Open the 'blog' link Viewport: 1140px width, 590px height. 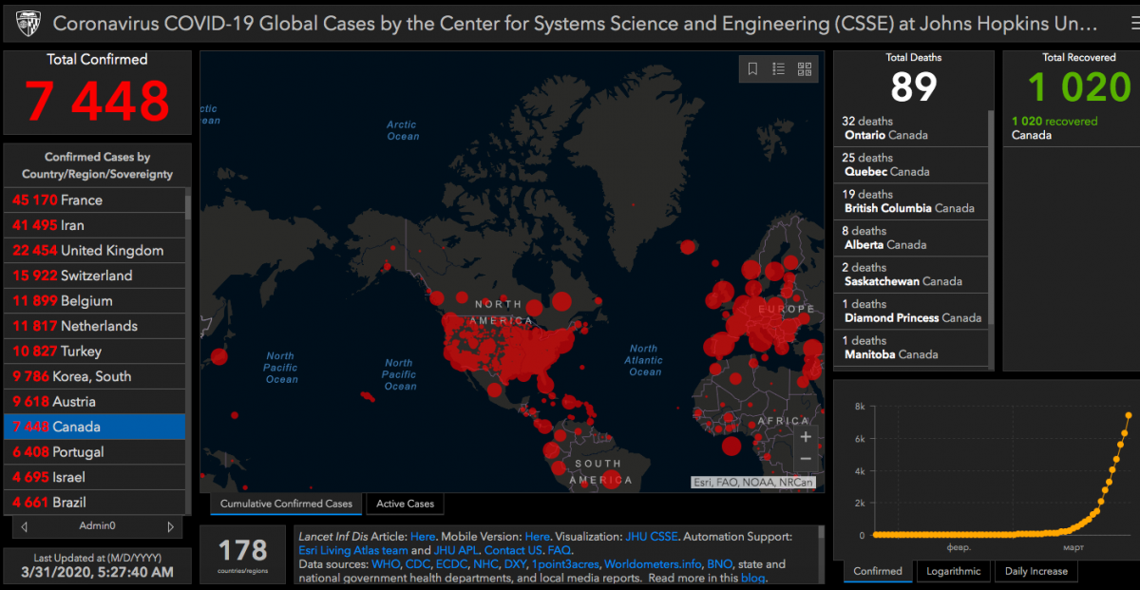click(x=752, y=578)
